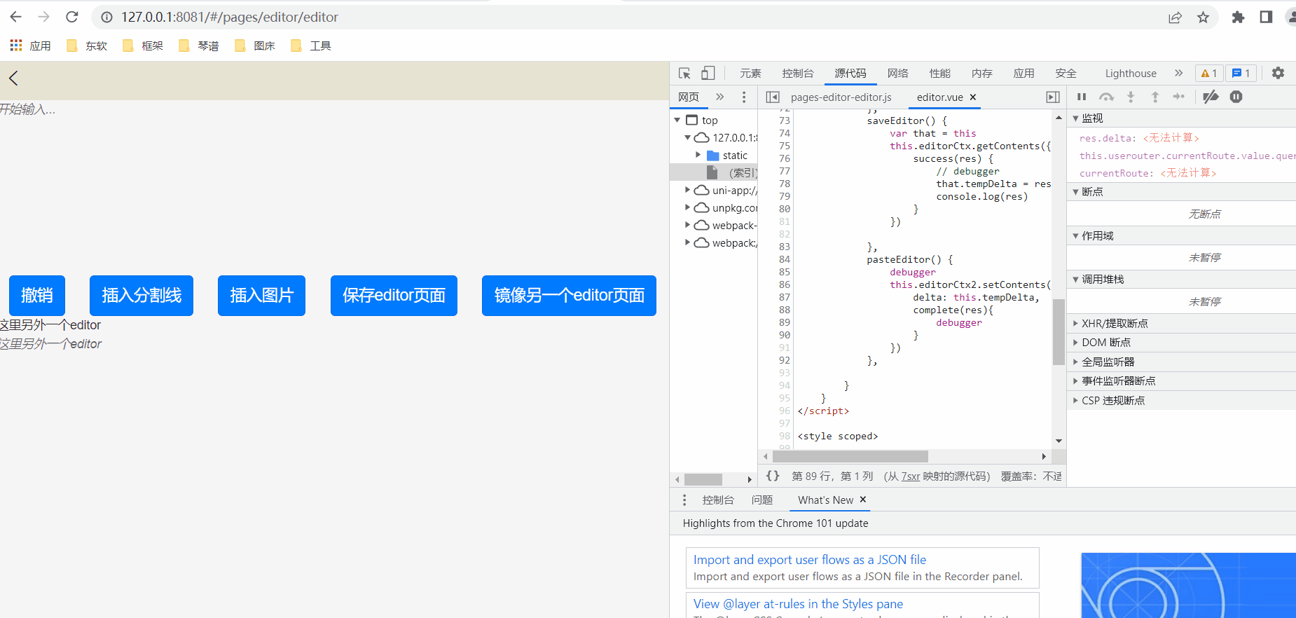Open more options menu in navigator pane
Viewport: 1296px width, 618px height.
coord(744,97)
